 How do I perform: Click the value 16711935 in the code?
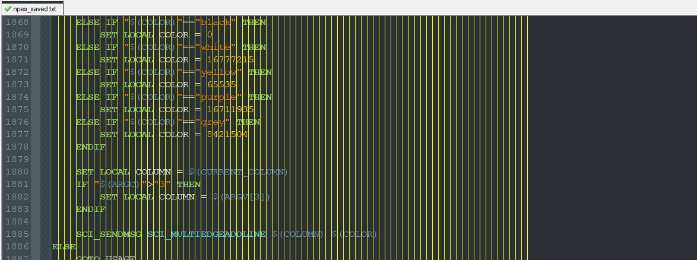pos(231,109)
